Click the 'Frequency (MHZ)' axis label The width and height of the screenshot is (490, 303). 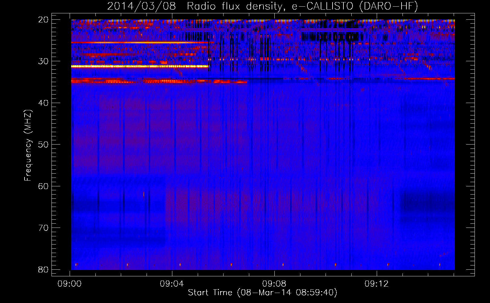click(x=28, y=145)
